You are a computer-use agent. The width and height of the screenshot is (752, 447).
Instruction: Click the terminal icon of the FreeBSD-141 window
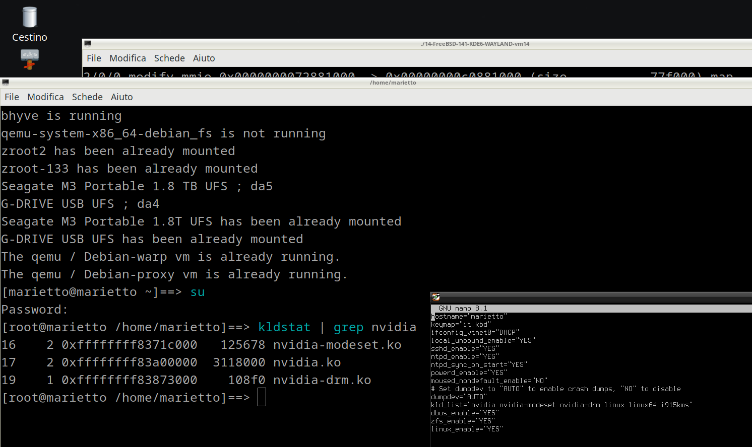click(88, 44)
